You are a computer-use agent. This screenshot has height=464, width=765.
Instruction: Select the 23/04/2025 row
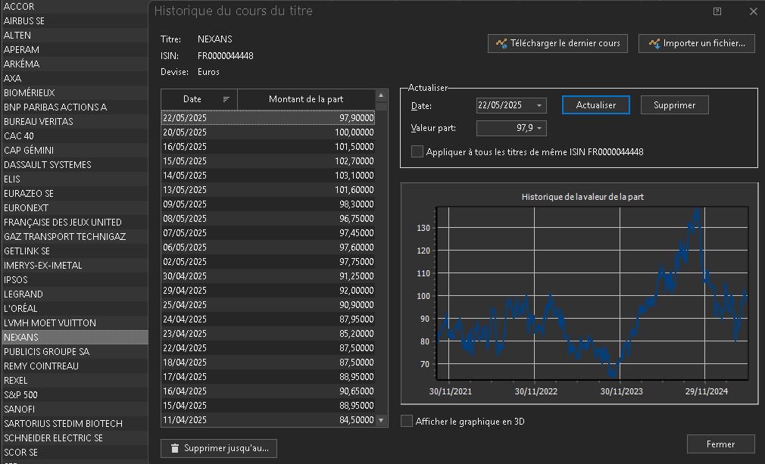268,333
